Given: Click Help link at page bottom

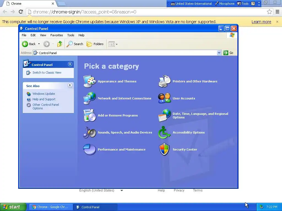Looking at the screenshot, I should [161, 190].
